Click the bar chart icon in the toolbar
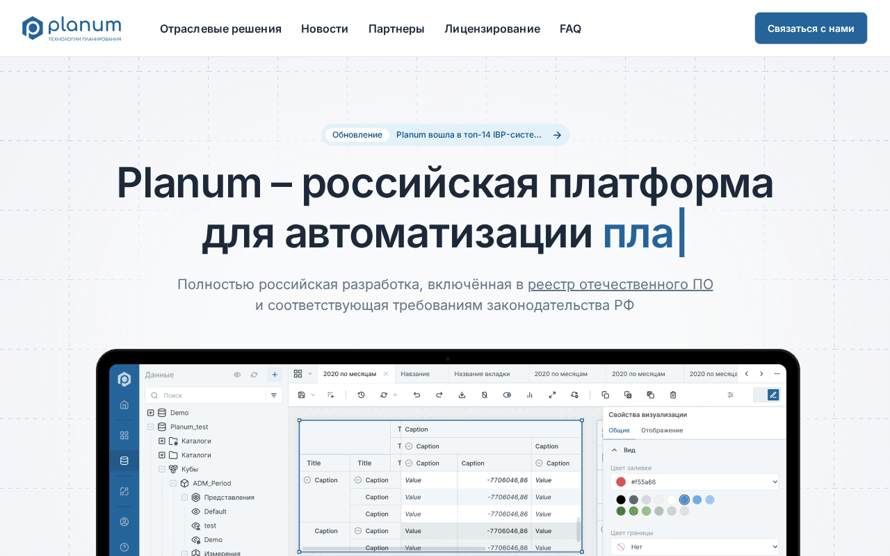This screenshot has height=556, width=890. (530, 395)
